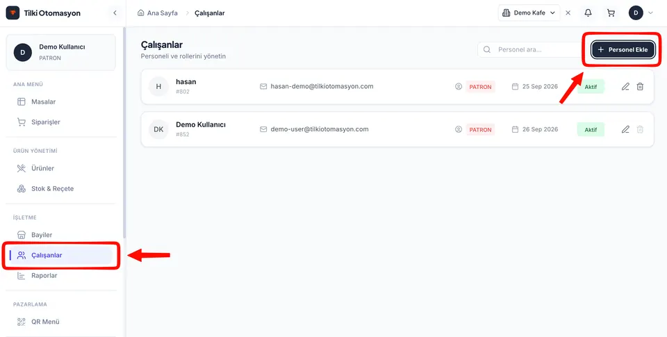Go to QR Menü page

[61, 322]
